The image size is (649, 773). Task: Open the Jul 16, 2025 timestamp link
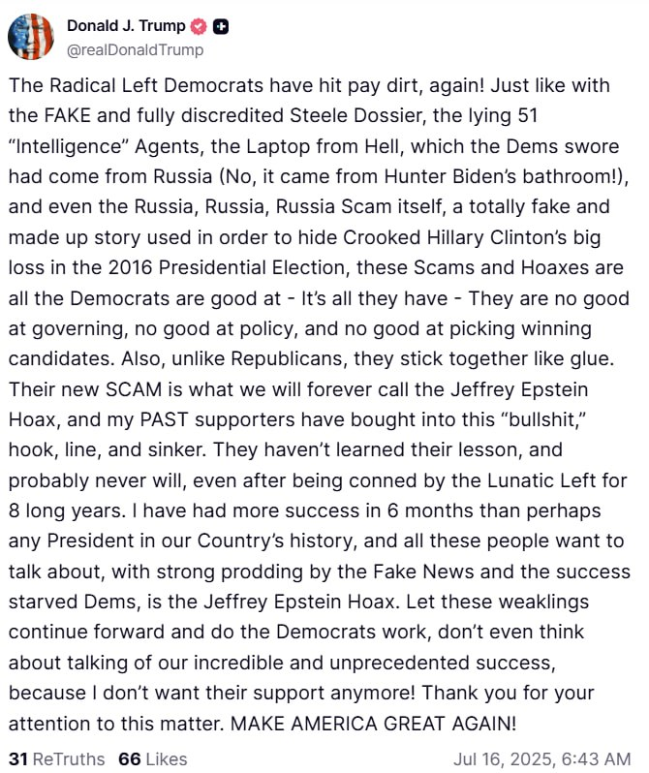click(541, 758)
